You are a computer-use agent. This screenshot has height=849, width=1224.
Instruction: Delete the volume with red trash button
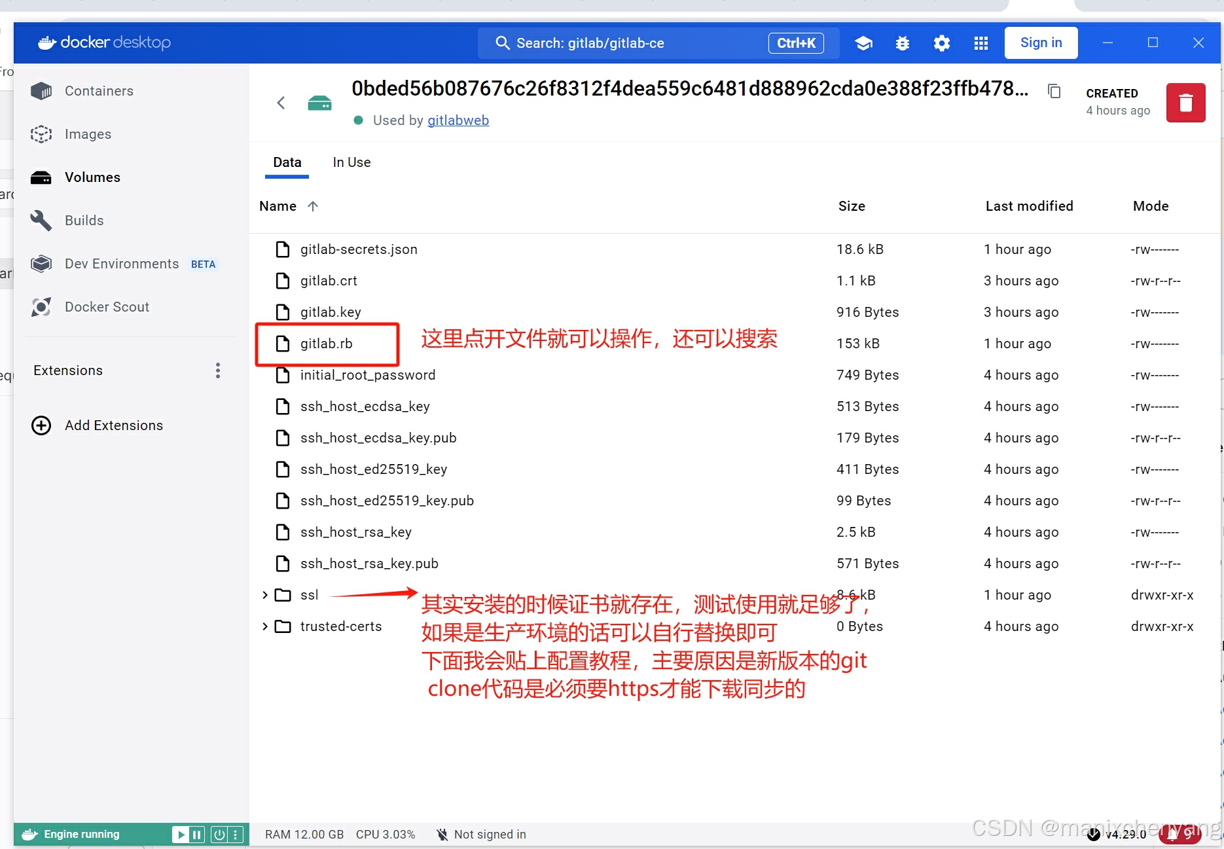coord(1185,103)
